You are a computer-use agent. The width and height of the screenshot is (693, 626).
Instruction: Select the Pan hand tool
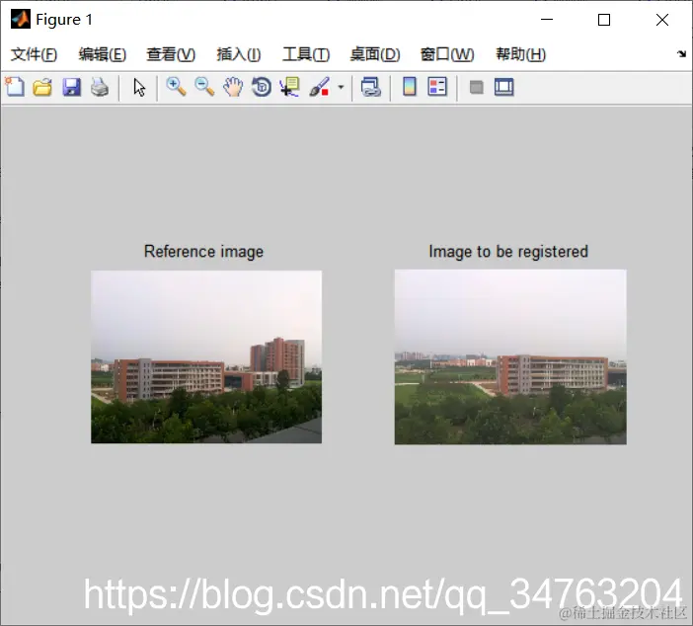click(233, 87)
